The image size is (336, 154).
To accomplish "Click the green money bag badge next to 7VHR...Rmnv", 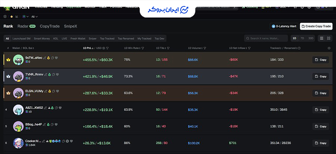I will point(50,74).
